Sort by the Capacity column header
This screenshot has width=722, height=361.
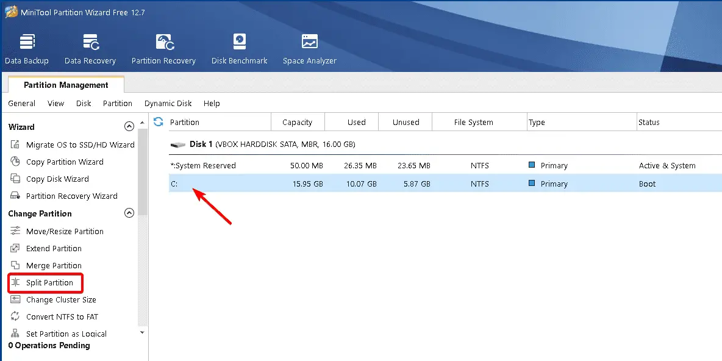coord(298,122)
